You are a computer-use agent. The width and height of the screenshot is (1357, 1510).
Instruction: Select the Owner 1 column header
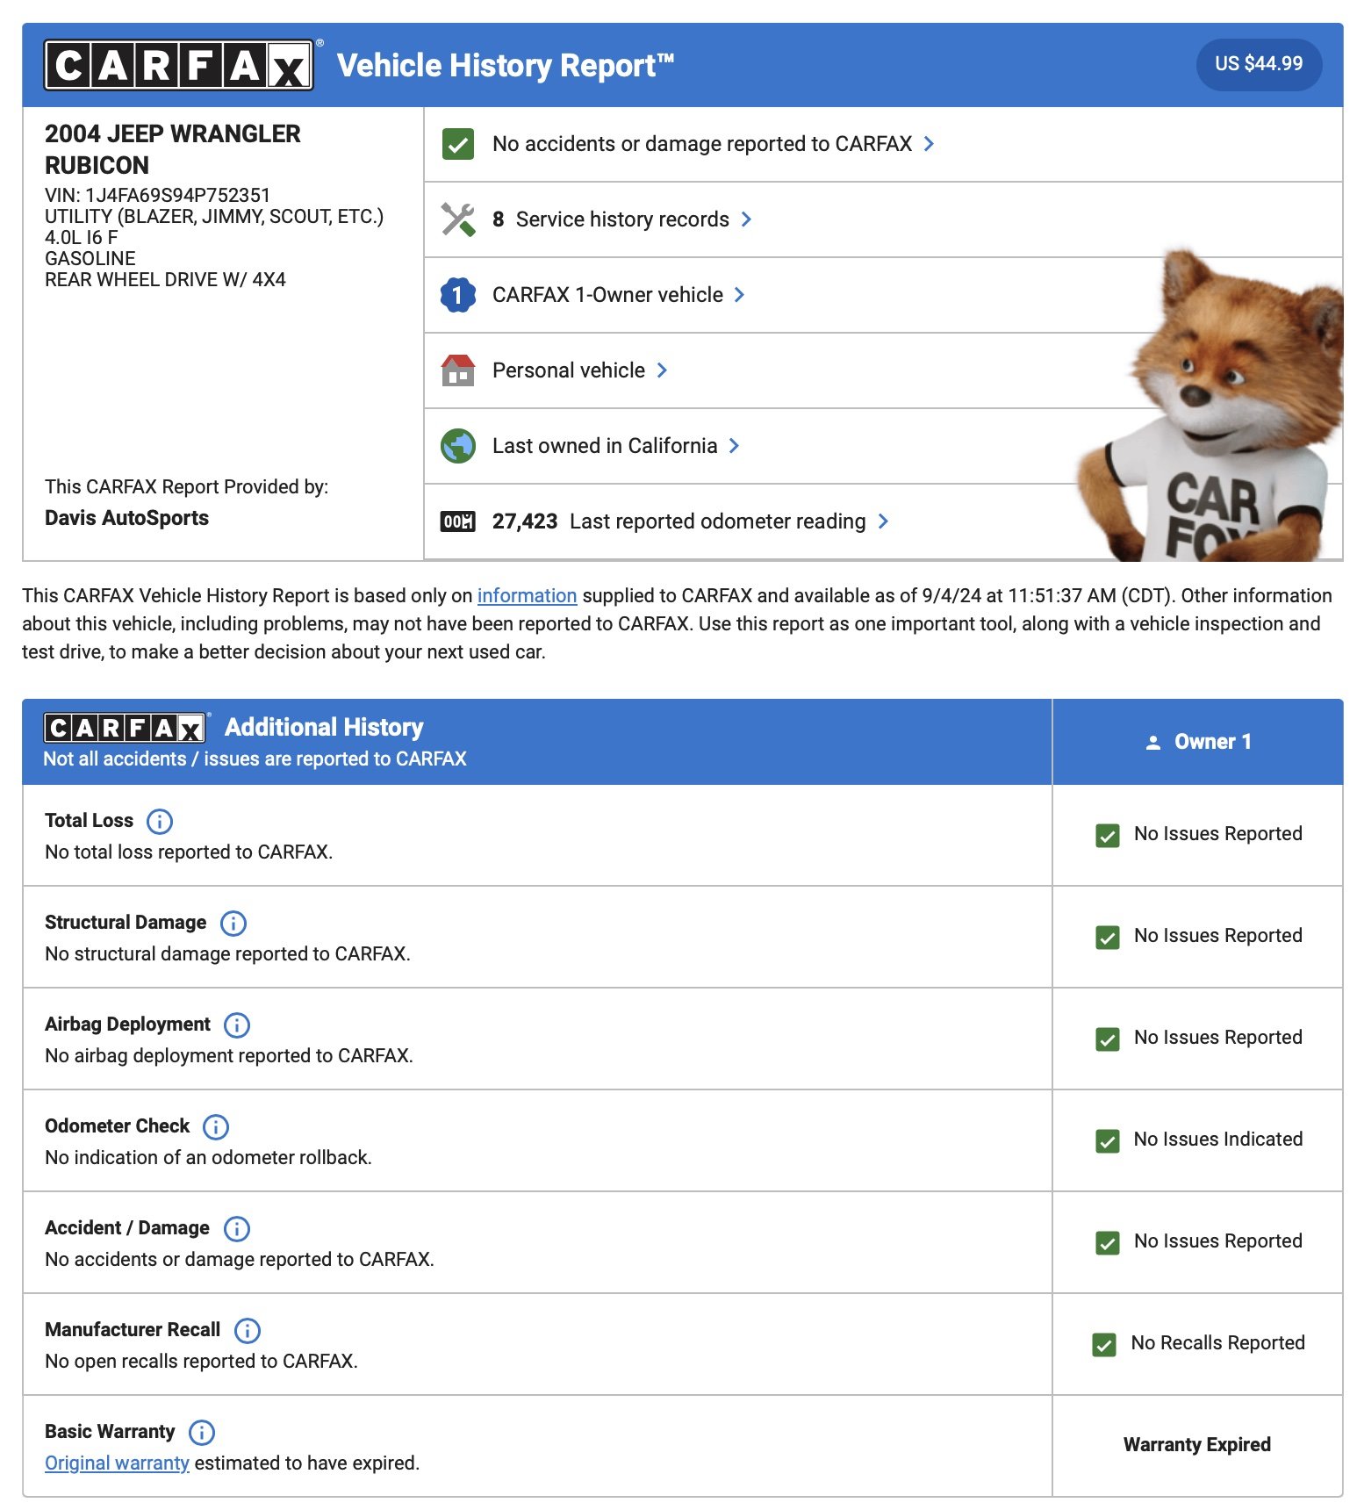[x=1197, y=742]
